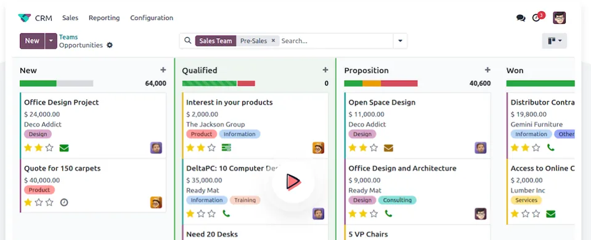This screenshot has height=240, width=591.
Task: Click the phone icon on the DeltaPC card
Action: pyautogui.click(x=226, y=214)
